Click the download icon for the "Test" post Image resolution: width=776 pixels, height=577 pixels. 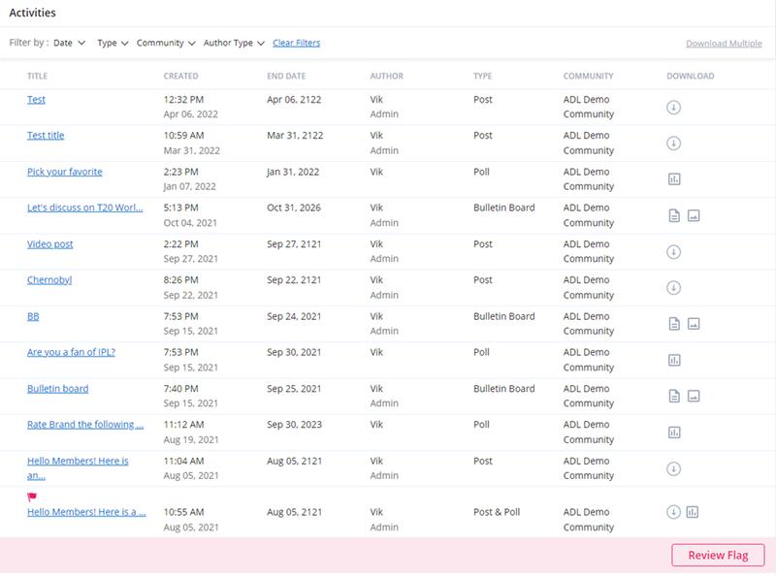tap(674, 107)
